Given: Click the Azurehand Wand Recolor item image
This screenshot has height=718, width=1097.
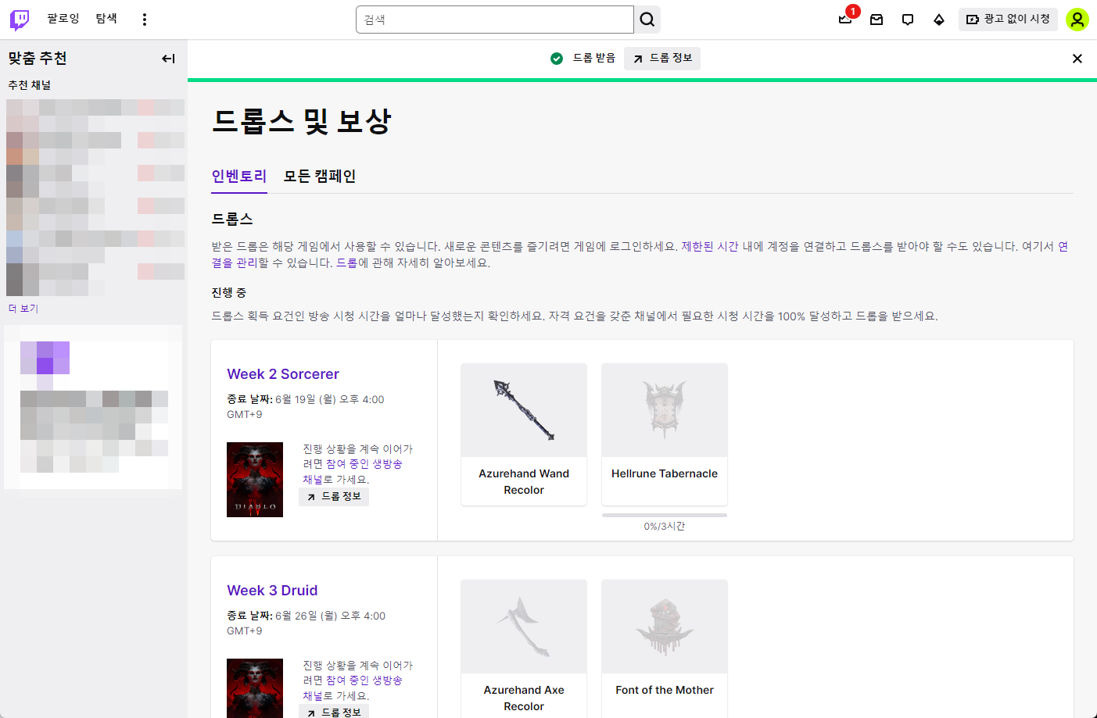Looking at the screenshot, I should tap(524, 410).
